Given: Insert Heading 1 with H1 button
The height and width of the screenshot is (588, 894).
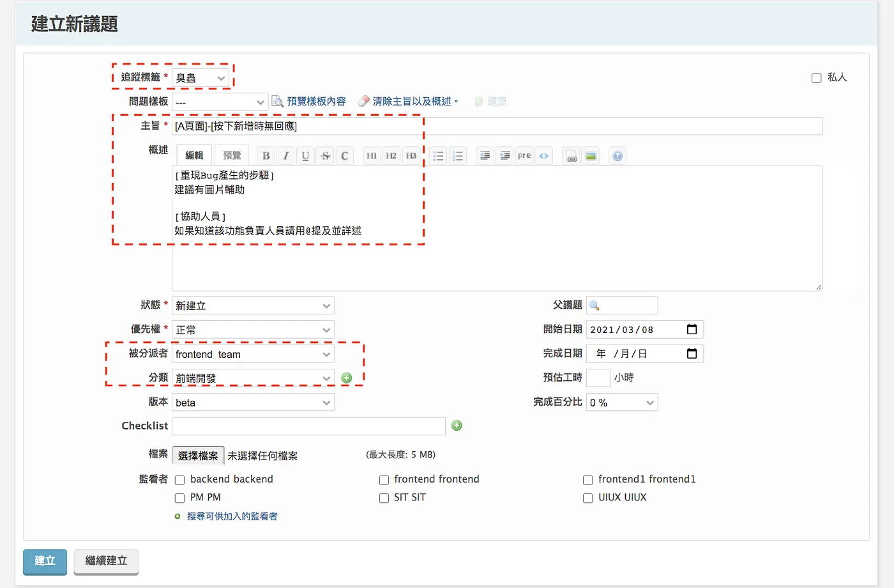Looking at the screenshot, I should click(x=372, y=156).
